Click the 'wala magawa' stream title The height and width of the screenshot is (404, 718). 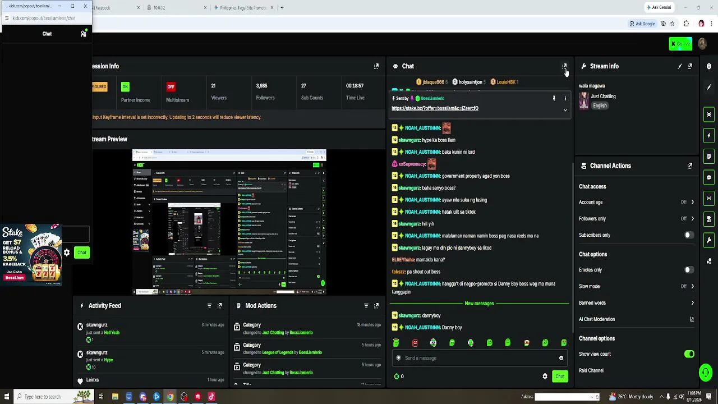pos(592,86)
